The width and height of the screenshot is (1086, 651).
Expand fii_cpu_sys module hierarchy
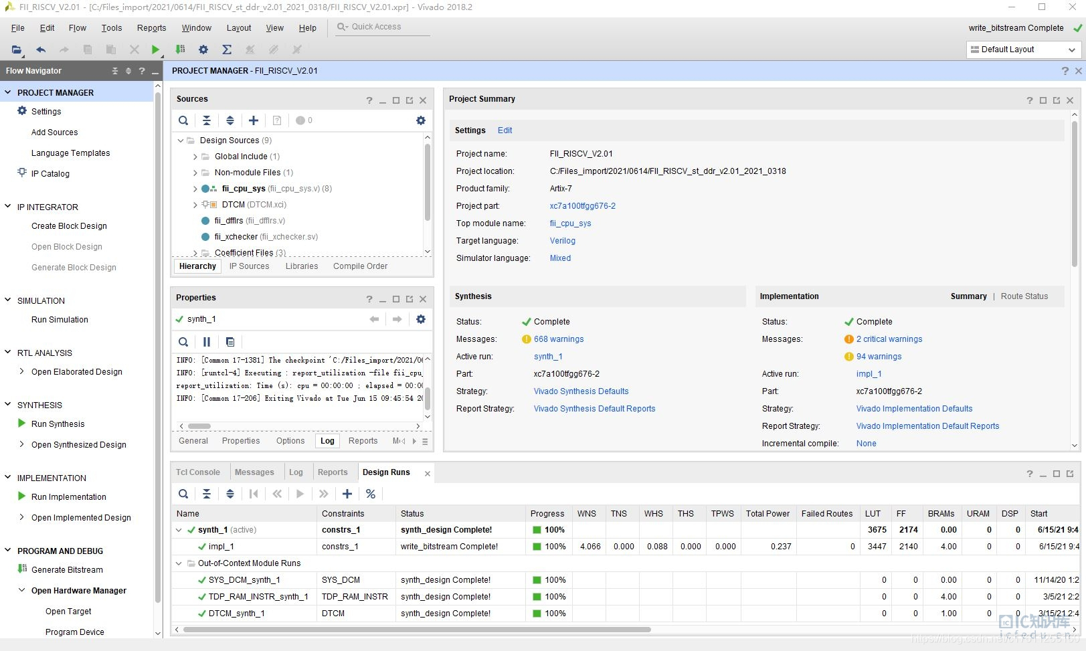[195, 189]
